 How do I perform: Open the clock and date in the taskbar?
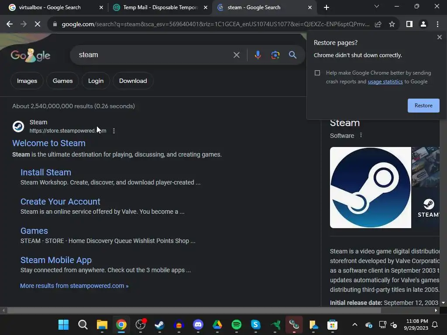click(416, 325)
